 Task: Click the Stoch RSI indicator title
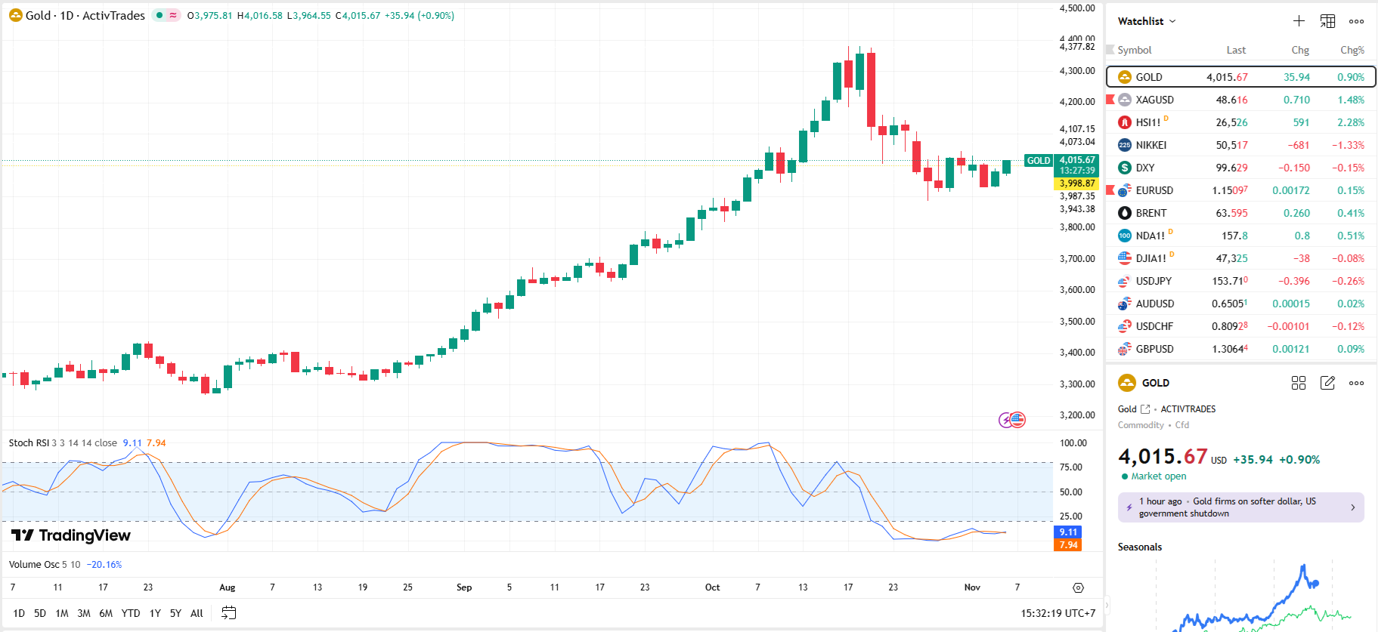point(29,443)
